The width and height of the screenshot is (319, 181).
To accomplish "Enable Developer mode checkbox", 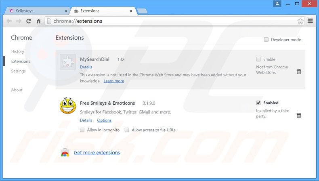I will pyautogui.click(x=266, y=40).
